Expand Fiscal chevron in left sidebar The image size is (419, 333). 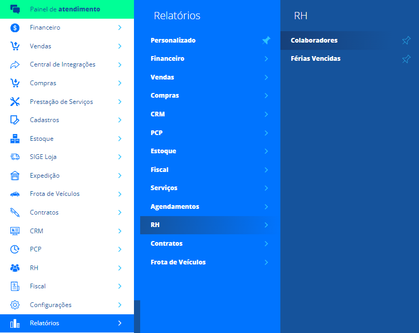point(120,286)
